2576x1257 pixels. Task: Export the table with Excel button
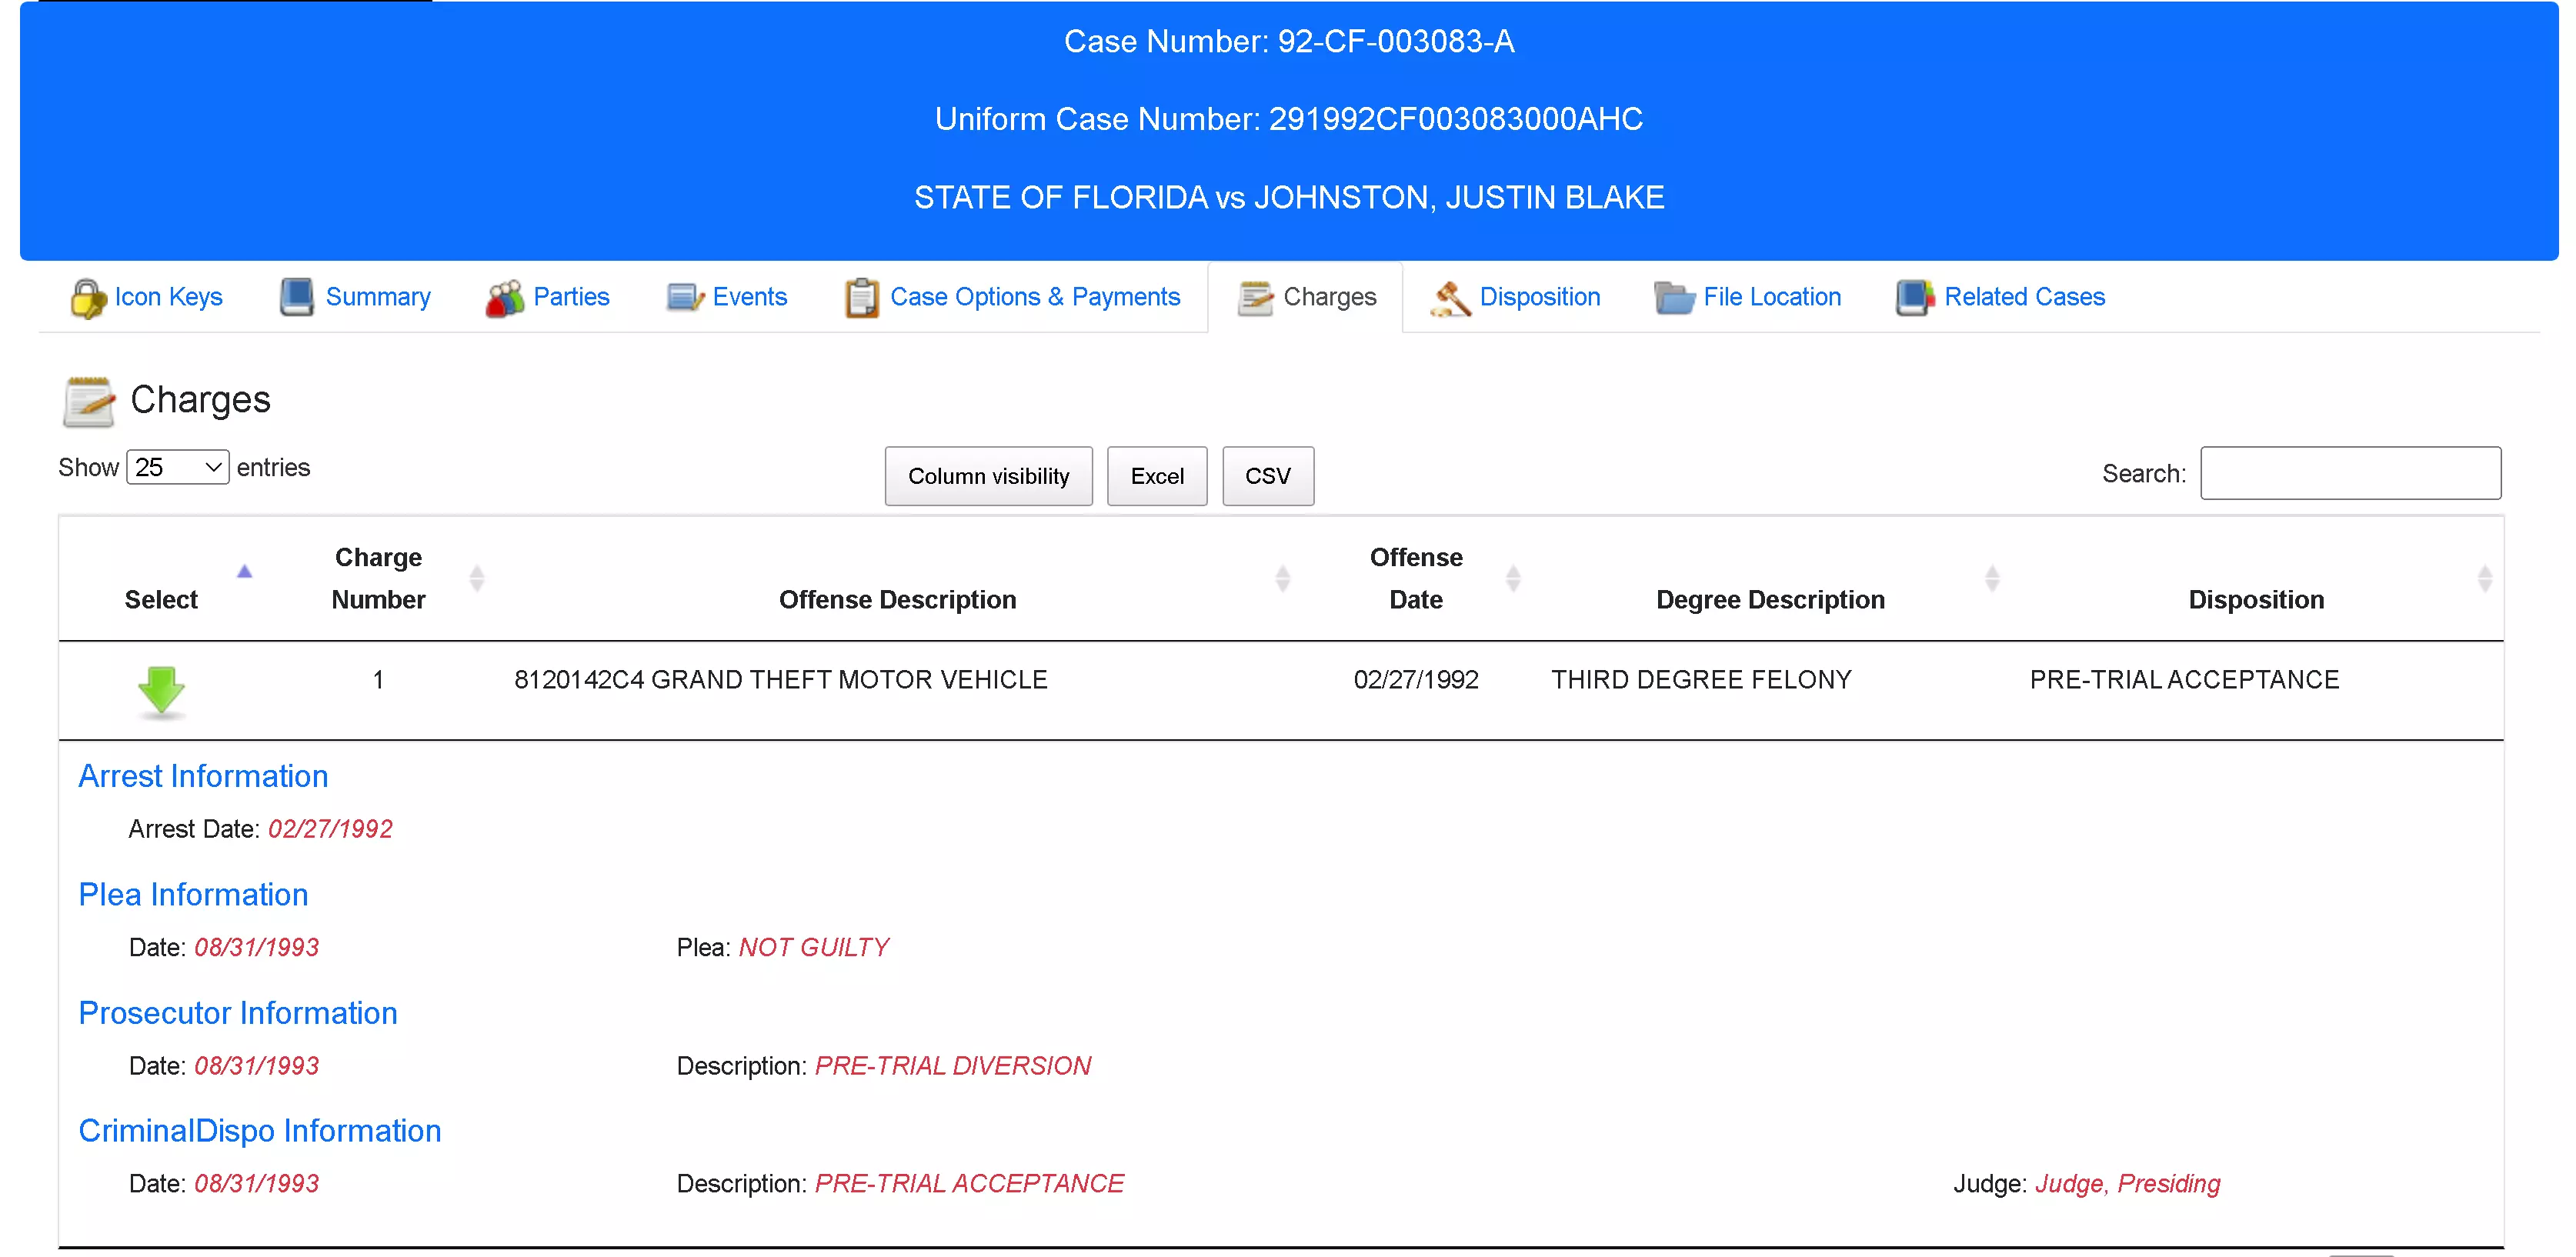pyautogui.click(x=1157, y=476)
